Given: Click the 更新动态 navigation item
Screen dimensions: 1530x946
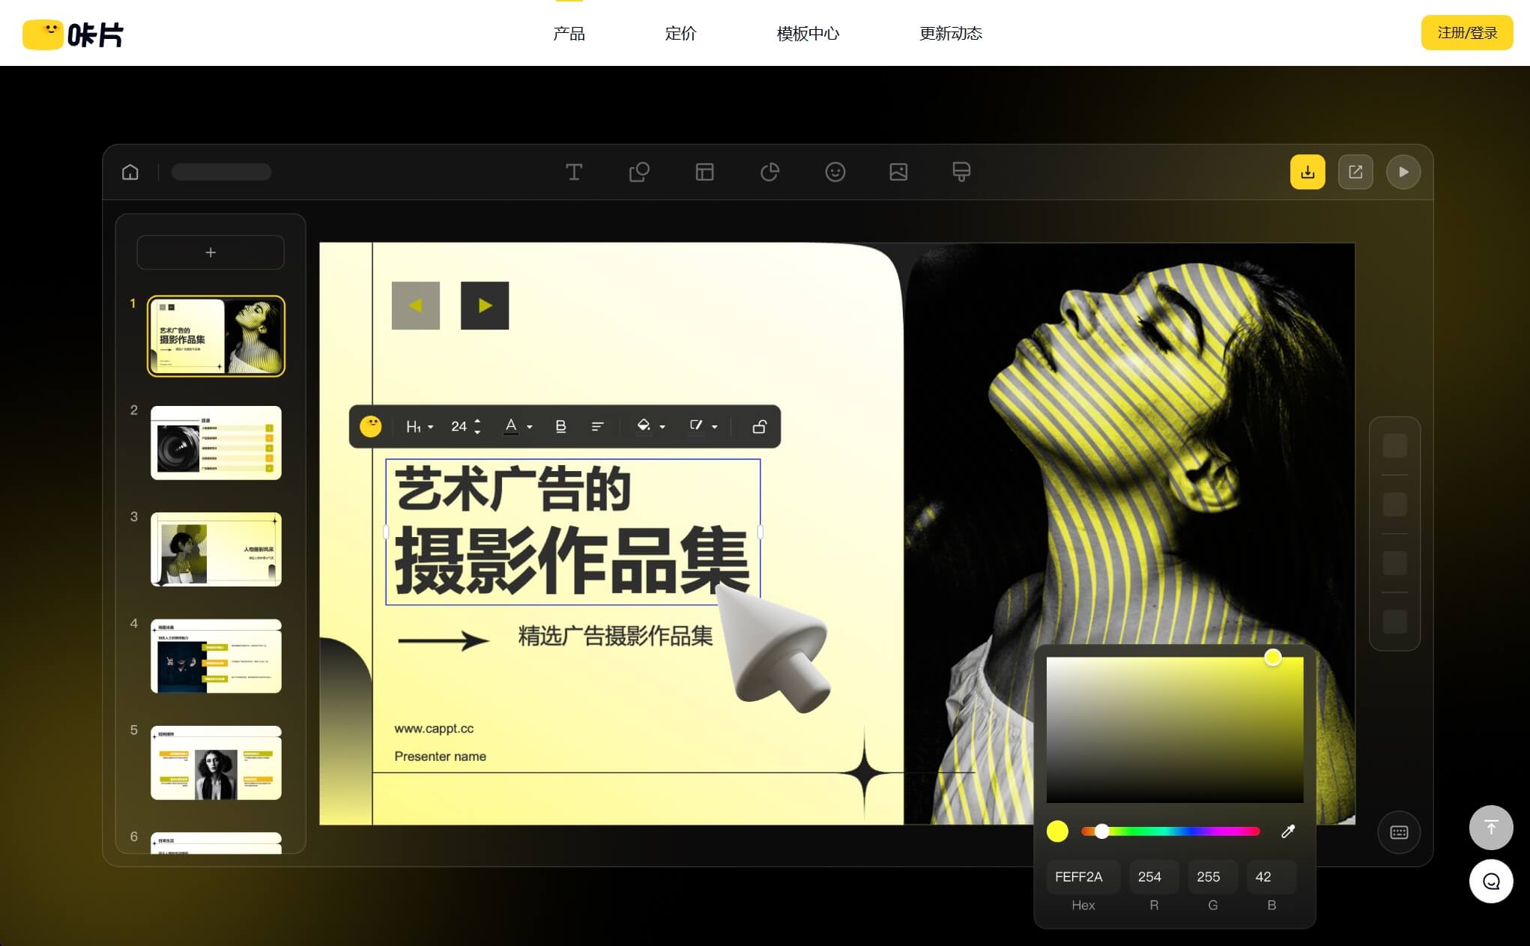Looking at the screenshot, I should click(x=949, y=33).
